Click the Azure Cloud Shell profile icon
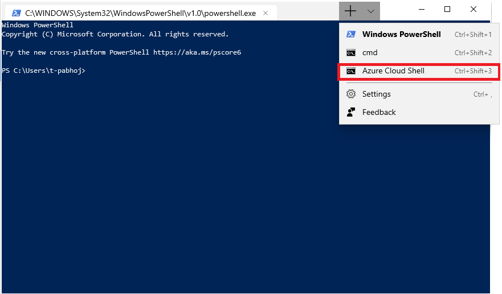Screen dimensions: 502x294 [352, 71]
